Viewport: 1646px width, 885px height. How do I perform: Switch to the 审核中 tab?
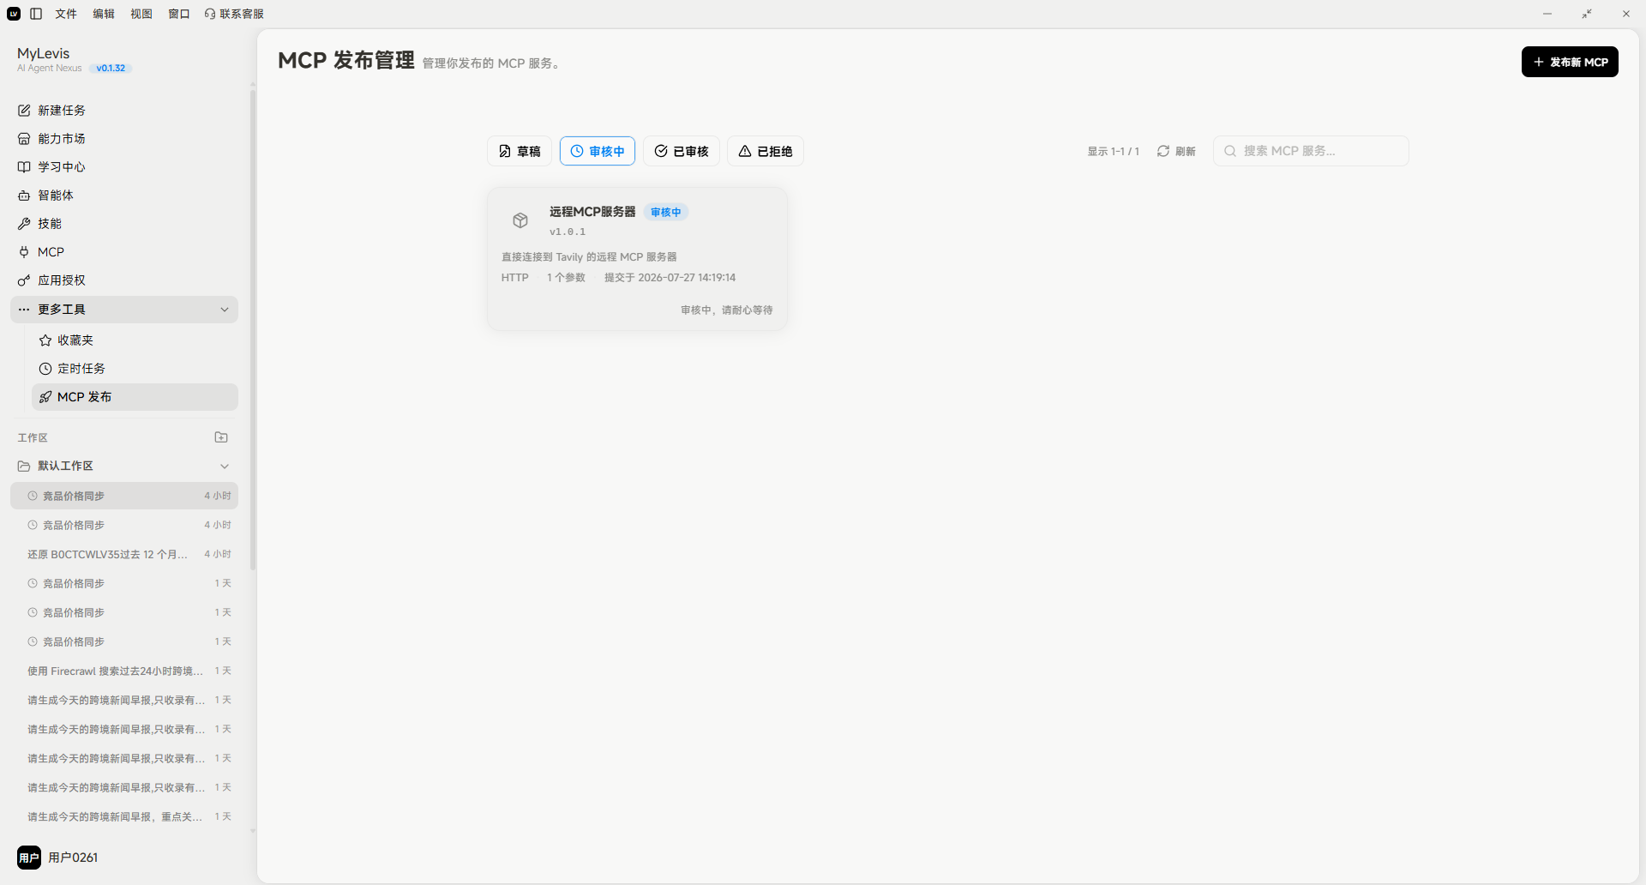(x=598, y=151)
